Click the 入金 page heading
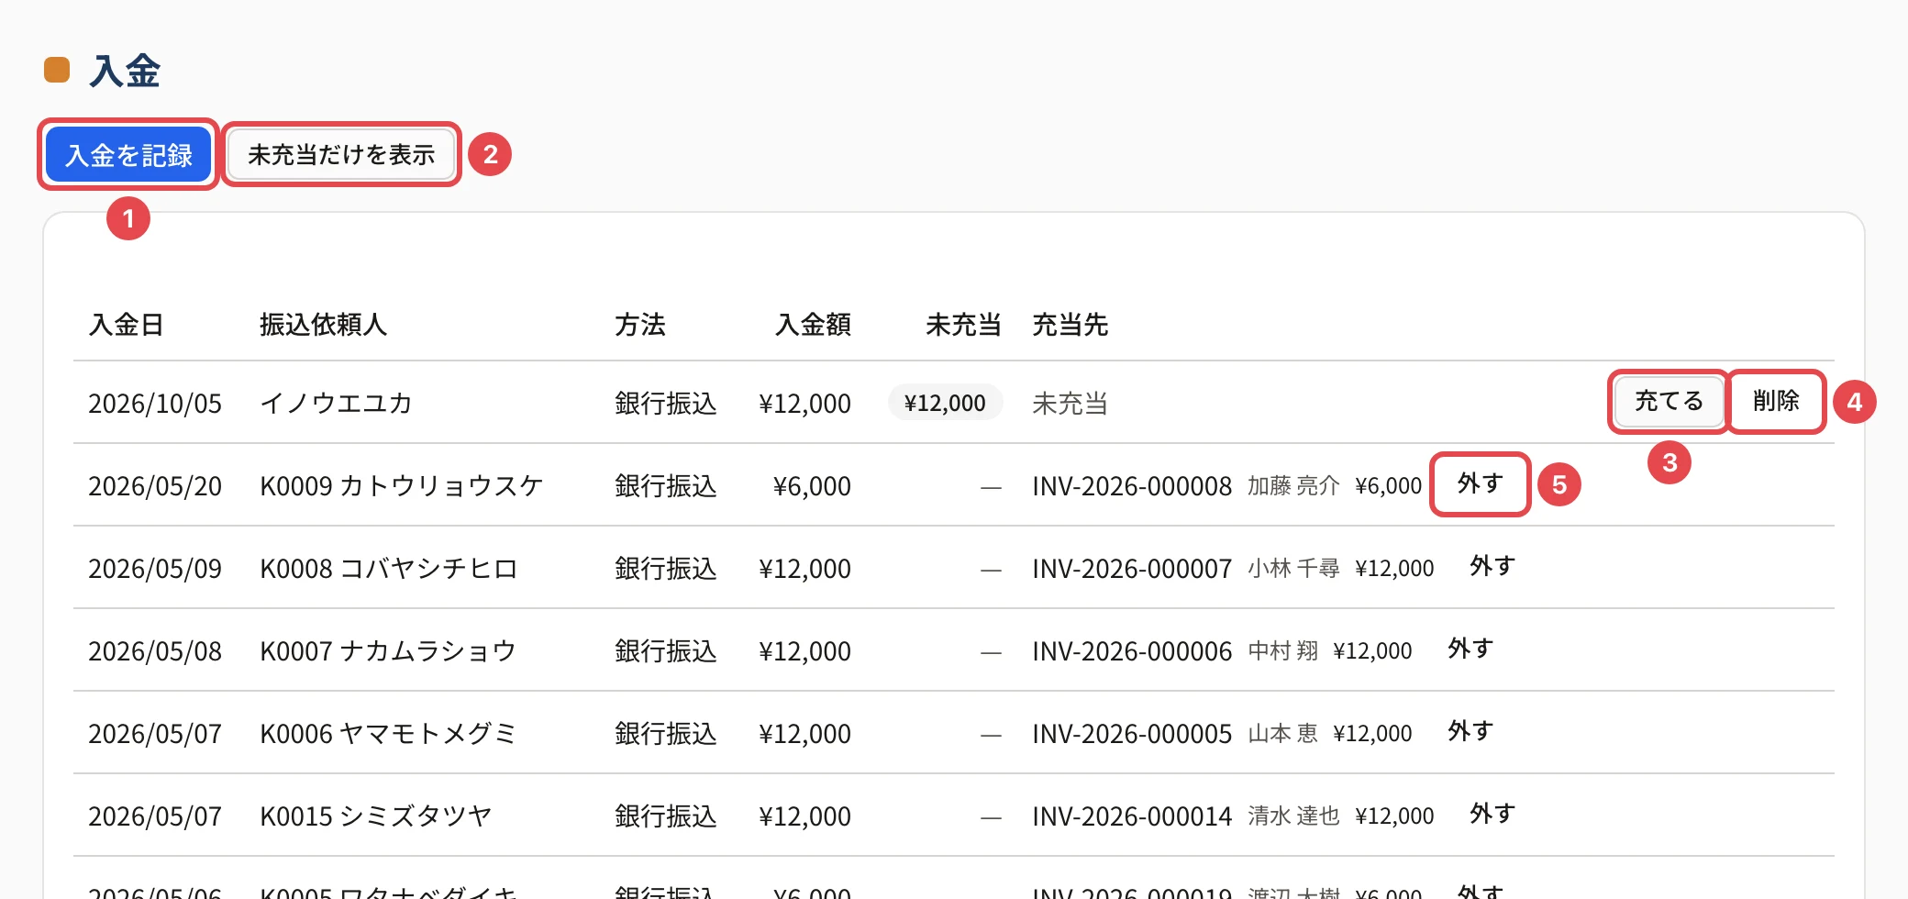Image resolution: width=1908 pixels, height=899 pixels. point(125,71)
